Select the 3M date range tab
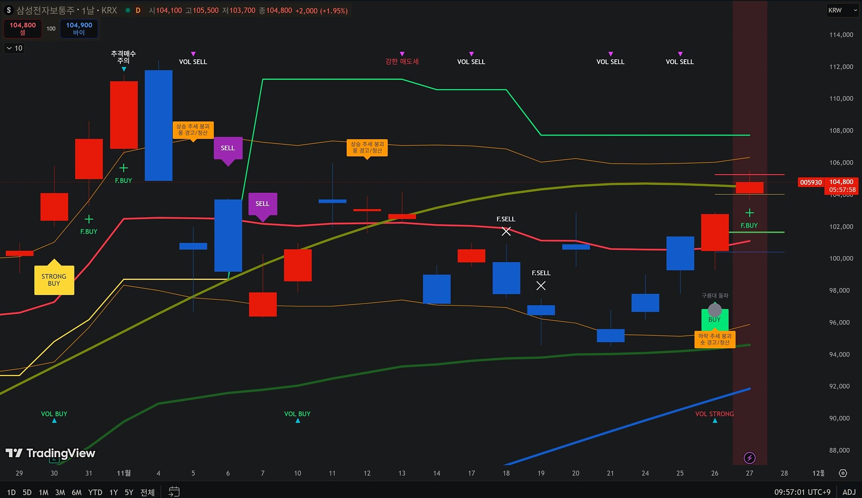 (x=60, y=492)
